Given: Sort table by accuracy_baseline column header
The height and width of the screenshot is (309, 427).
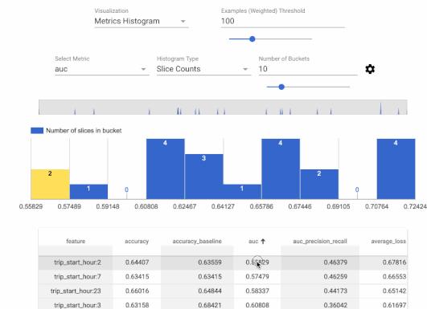Looking at the screenshot, I should pyautogui.click(x=197, y=242).
